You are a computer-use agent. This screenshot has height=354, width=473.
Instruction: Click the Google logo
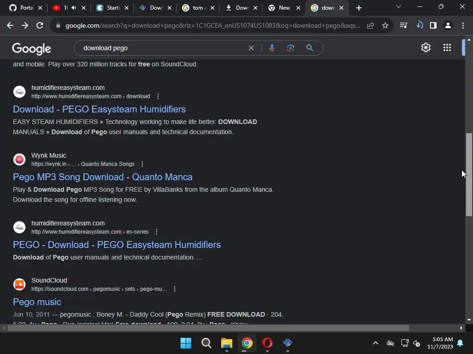pyautogui.click(x=31, y=48)
